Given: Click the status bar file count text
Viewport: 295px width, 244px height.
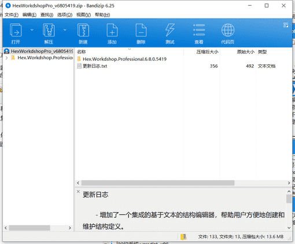Looking at the screenshot, I should tap(241, 236).
